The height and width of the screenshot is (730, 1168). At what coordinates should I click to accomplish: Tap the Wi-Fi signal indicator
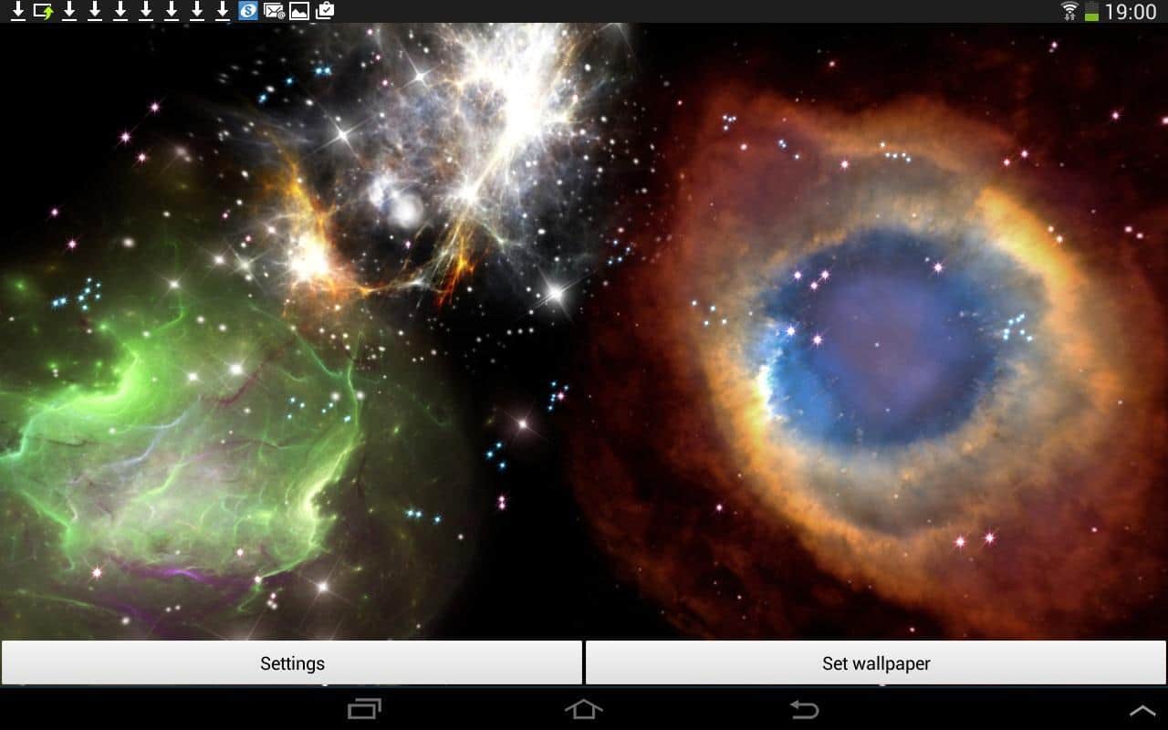tap(1069, 11)
